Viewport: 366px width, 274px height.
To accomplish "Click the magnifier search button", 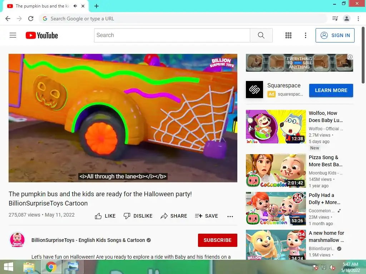I will click(x=261, y=35).
